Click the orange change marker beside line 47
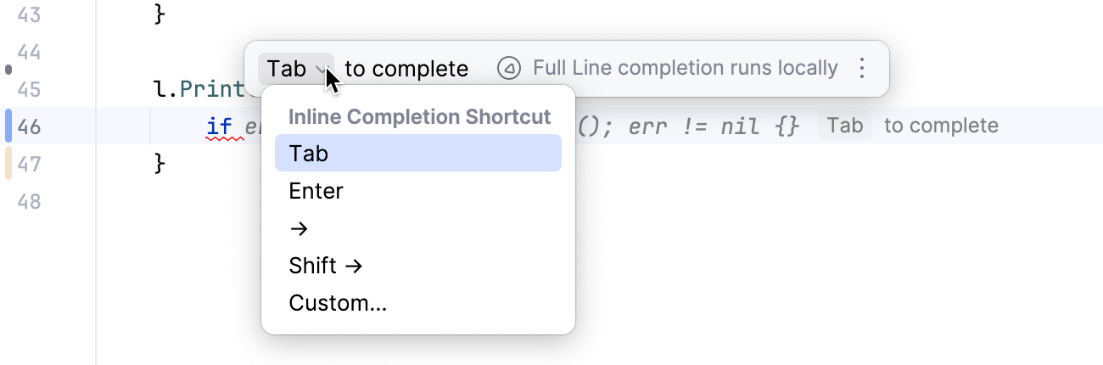 (8, 163)
